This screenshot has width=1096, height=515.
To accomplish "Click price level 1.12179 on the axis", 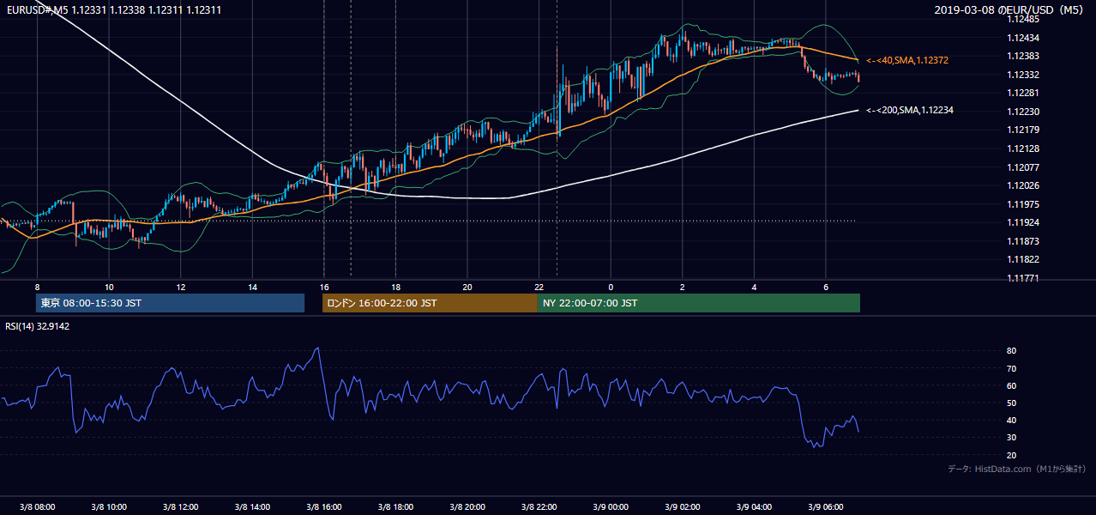I will (x=1024, y=130).
